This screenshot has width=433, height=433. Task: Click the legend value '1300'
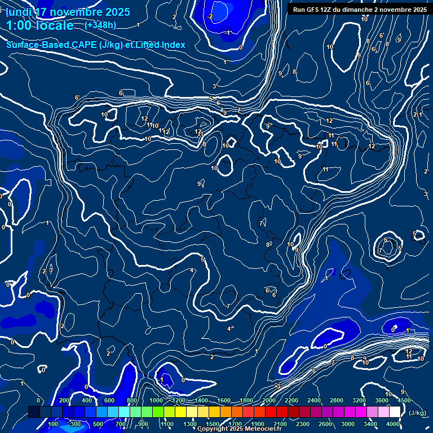pos(190,424)
